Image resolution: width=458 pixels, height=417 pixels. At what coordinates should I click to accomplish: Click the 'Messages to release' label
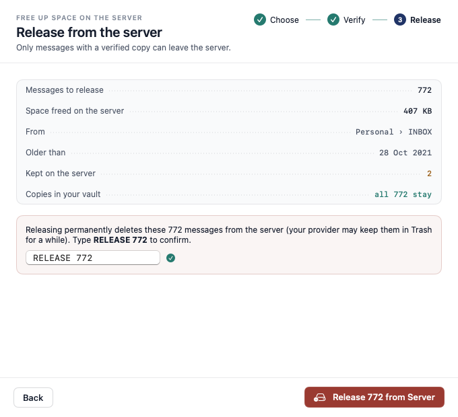[65, 90]
